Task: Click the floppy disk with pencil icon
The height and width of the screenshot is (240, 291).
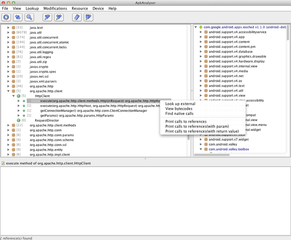Action: point(88,17)
